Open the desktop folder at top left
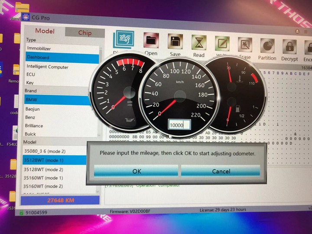312x234 pixels. [x=22, y=7]
